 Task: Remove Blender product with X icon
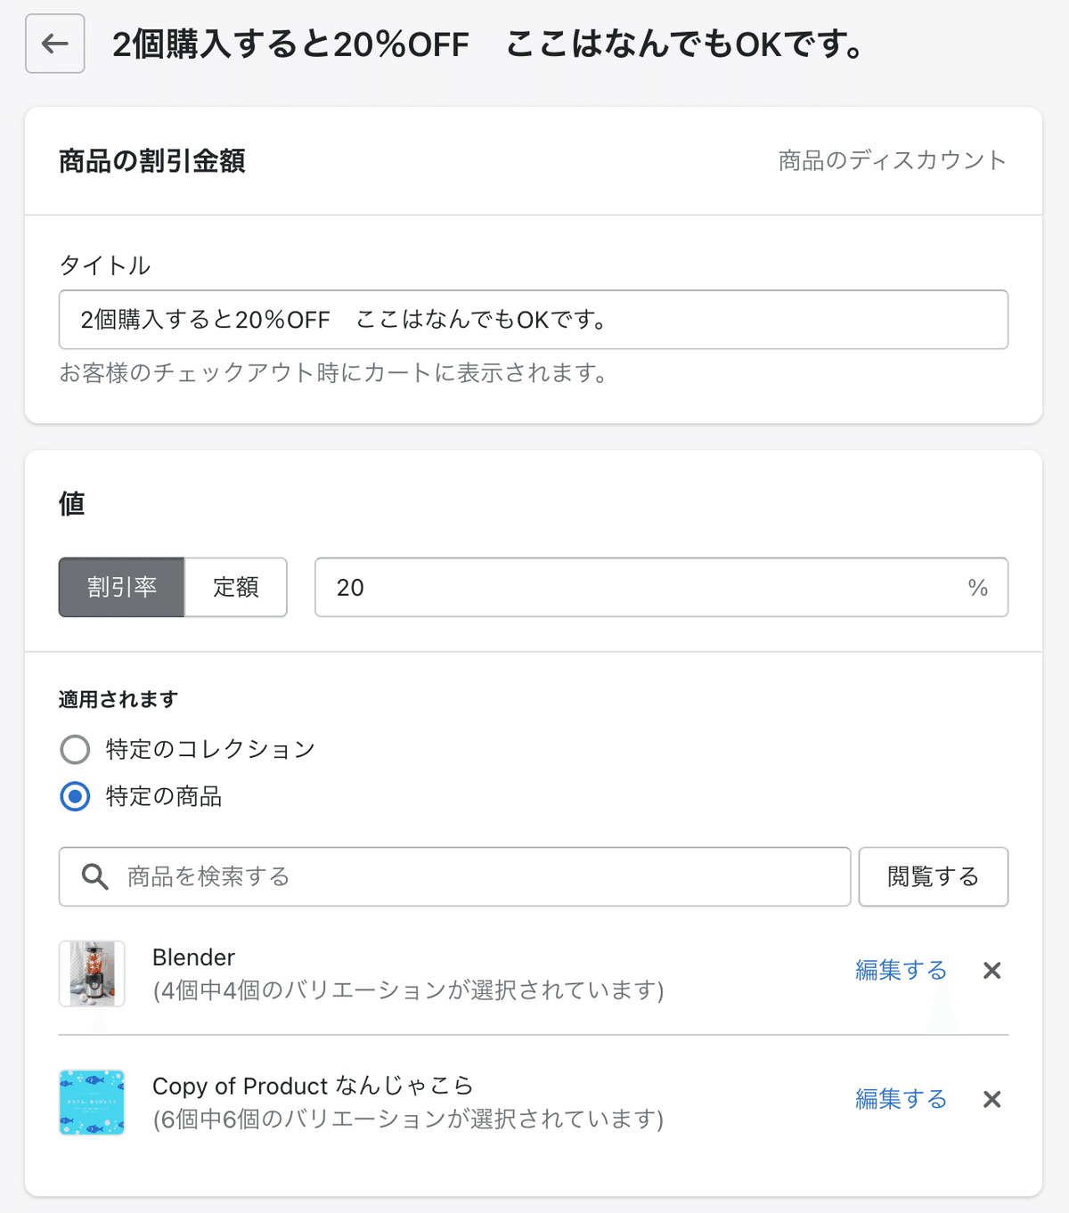click(x=991, y=971)
